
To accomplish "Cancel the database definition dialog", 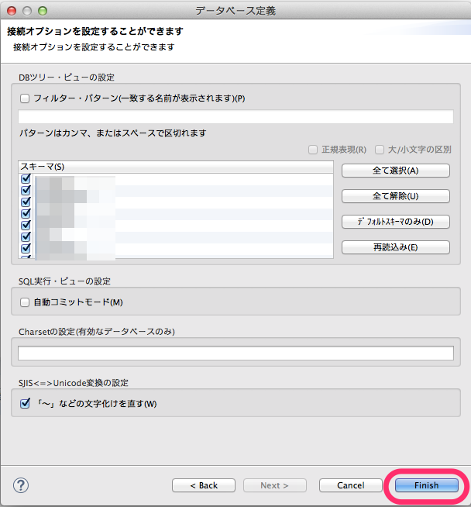I will click(x=350, y=485).
